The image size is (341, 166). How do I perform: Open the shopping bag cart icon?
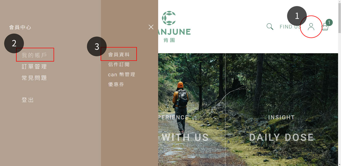(x=325, y=27)
